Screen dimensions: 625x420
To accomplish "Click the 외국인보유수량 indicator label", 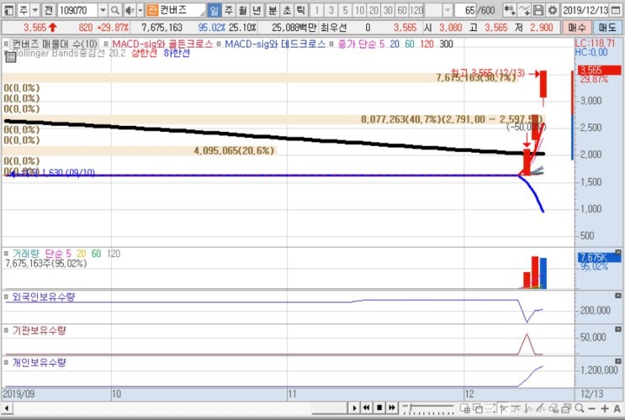I will point(44,297).
